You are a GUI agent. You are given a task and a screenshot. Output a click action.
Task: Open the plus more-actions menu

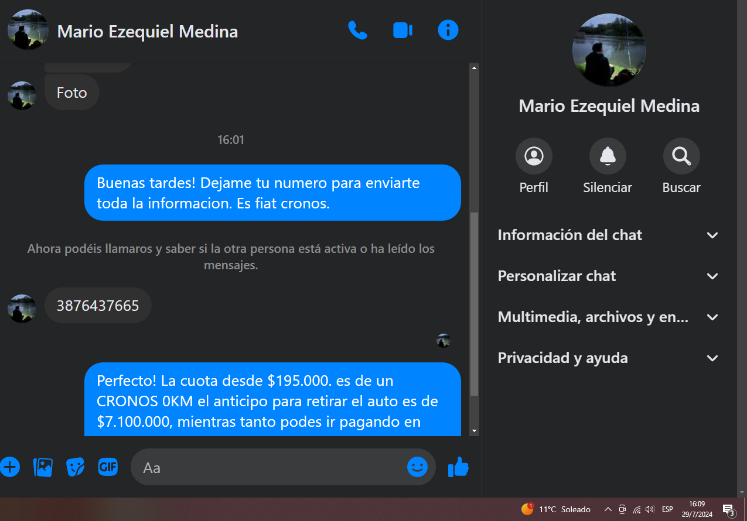point(10,467)
